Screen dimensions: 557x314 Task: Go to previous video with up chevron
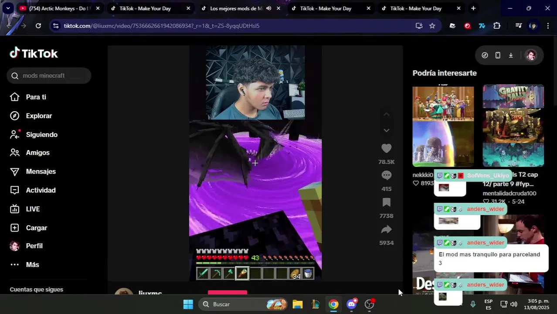tap(386, 114)
